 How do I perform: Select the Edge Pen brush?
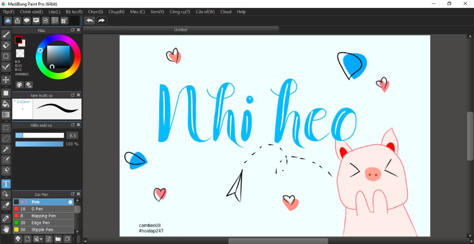click(44, 223)
